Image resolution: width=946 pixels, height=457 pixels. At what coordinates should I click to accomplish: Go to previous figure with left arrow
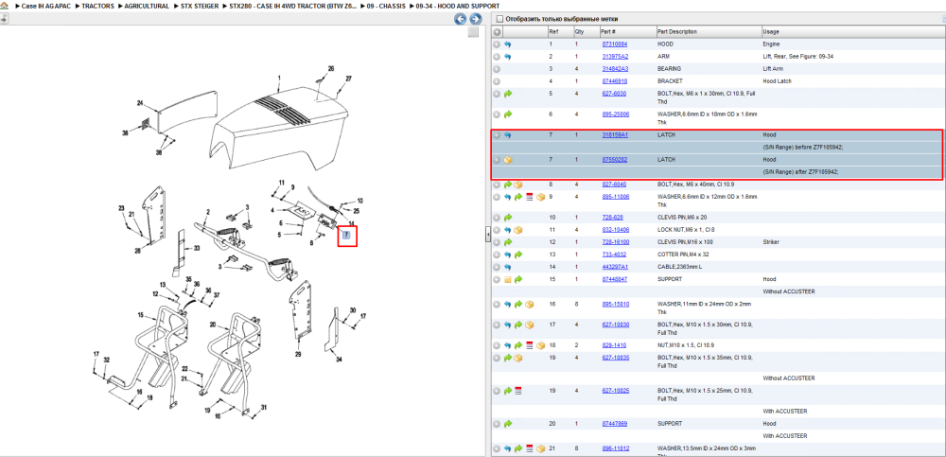461,19
